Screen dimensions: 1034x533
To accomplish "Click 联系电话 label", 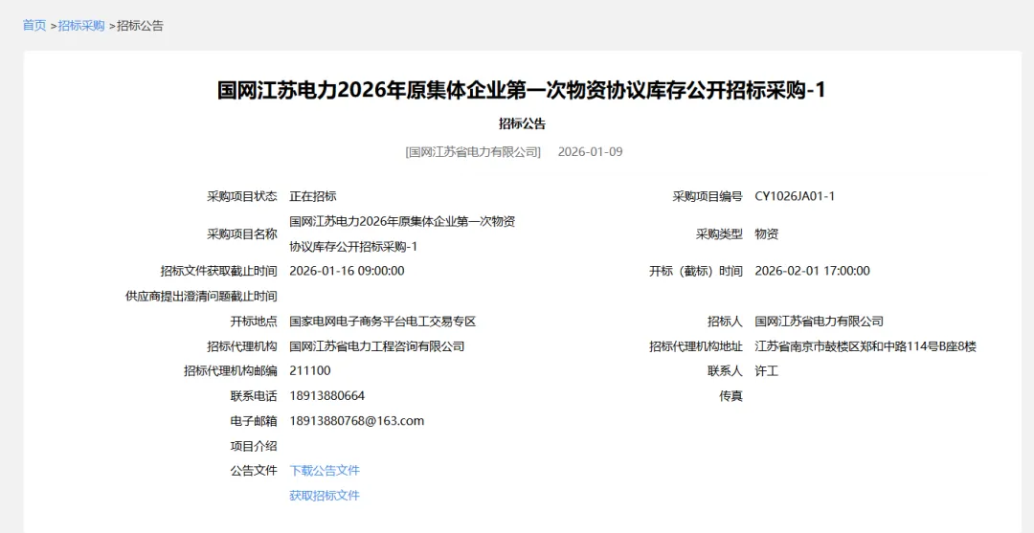I will point(254,396).
